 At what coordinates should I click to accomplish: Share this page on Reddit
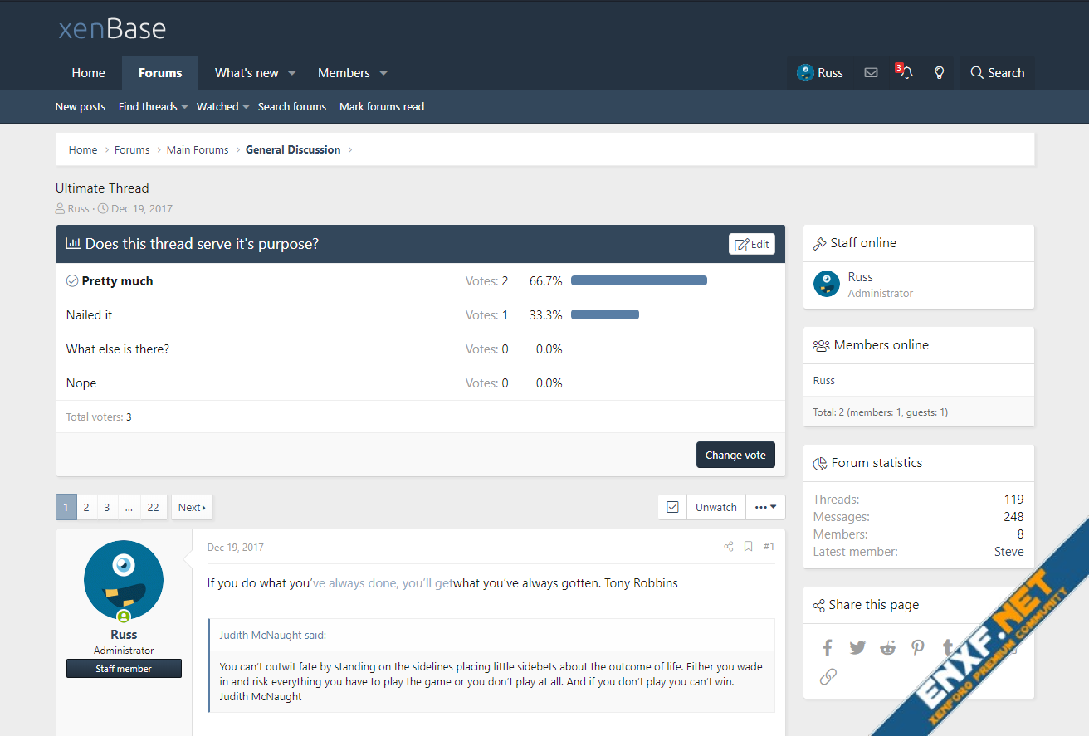coord(887,648)
